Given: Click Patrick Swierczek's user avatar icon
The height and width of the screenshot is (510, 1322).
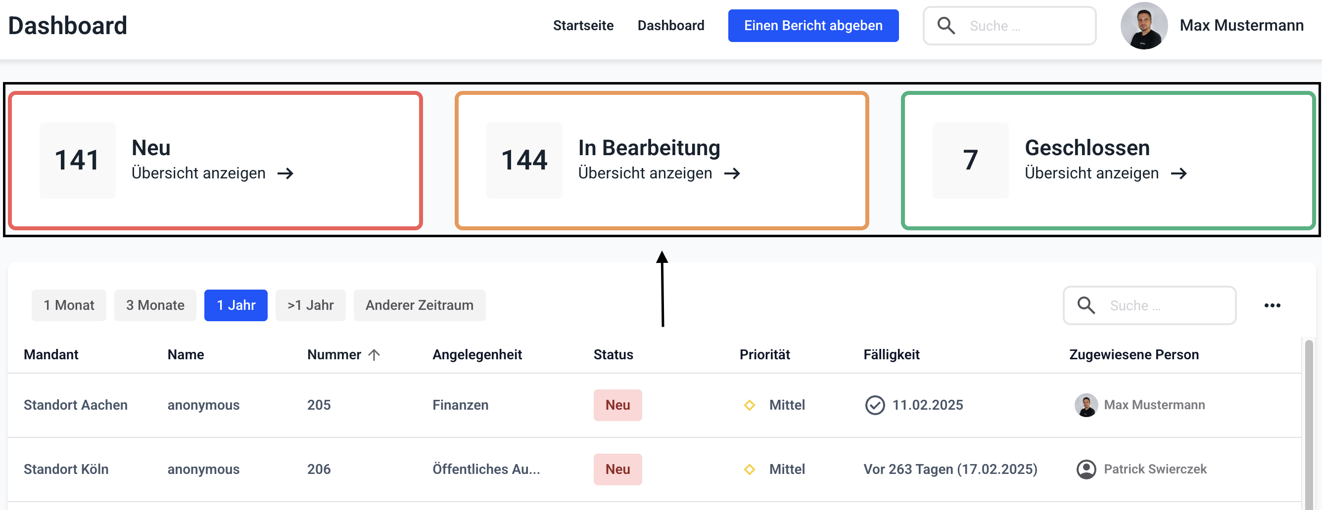Looking at the screenshot, I should click(x=1086, y=469).
